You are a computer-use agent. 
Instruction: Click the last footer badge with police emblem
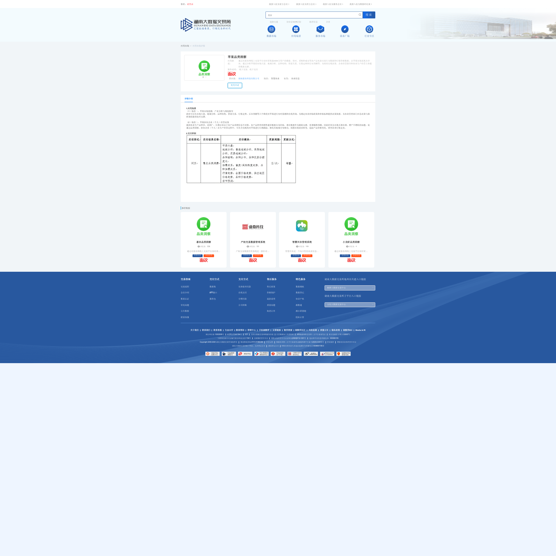pos(343,354)
